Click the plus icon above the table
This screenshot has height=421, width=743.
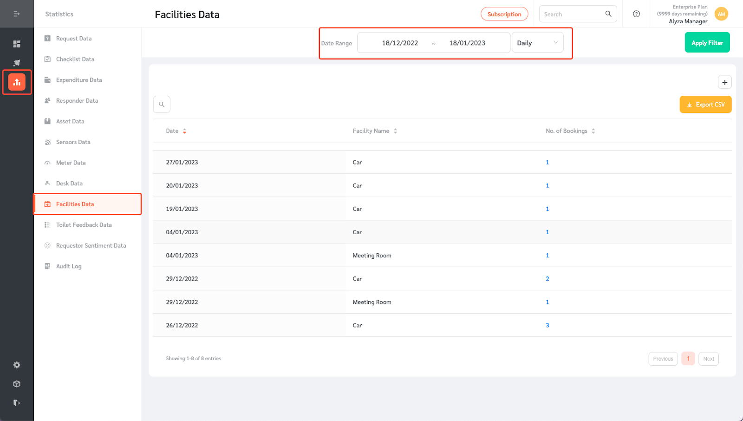click(x=724, y=82)
